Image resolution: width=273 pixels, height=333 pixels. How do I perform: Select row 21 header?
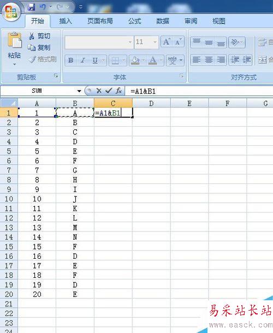tap(9, 304)
